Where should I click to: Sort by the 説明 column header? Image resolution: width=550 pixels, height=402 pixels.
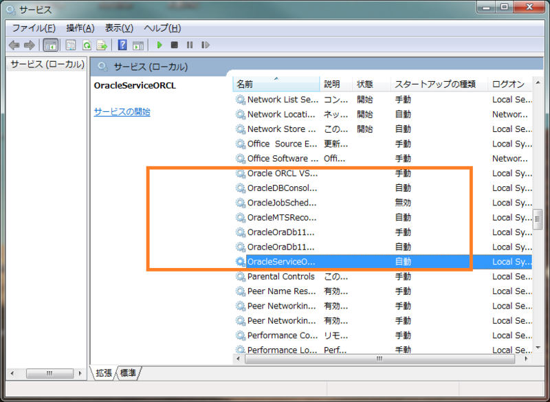pyautogui.click(x=336, y=84)
